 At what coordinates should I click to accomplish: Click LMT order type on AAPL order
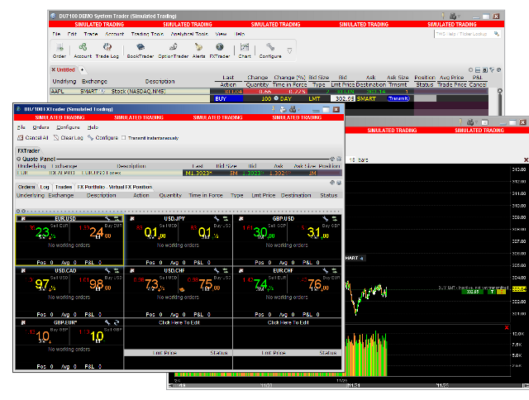314,98
